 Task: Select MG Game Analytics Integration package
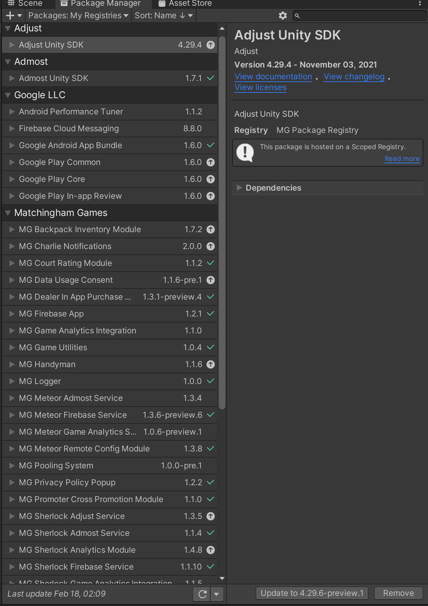(x=110, y=331)
